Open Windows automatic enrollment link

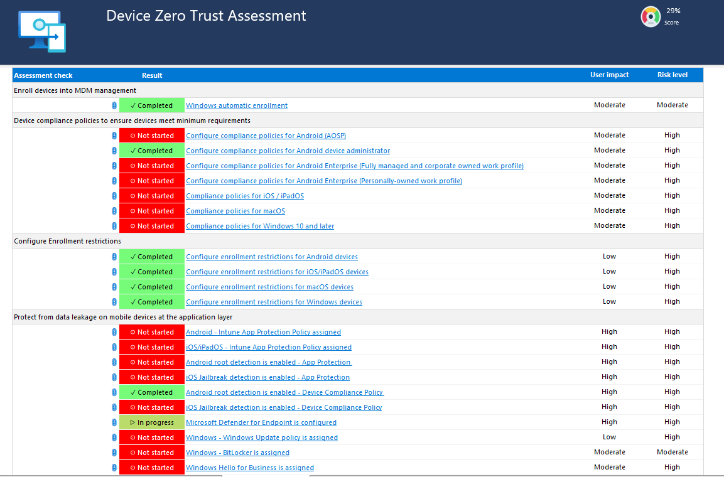pos(236,105)
